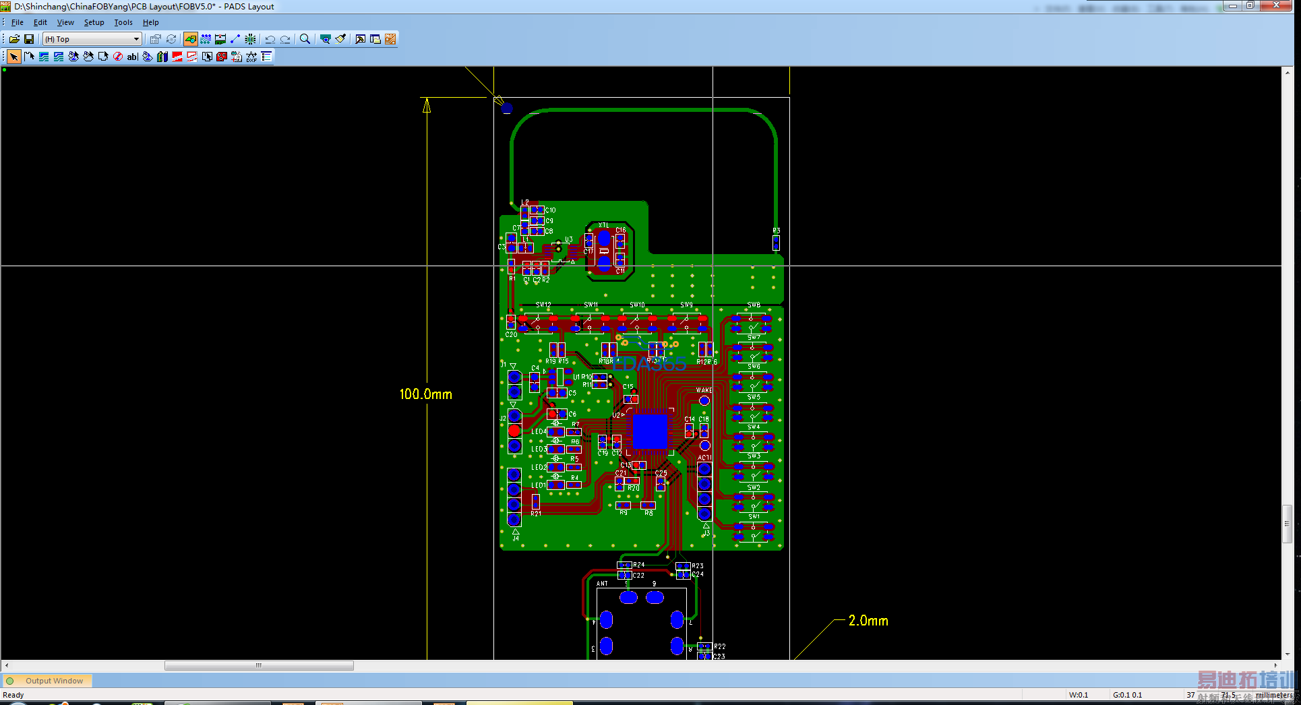1301x705 pixels.
Task: Launch PADS Router from the toolbar
Action: tap(390, 39)
